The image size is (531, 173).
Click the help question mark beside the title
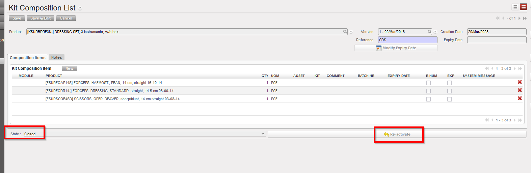pos(80,8)
